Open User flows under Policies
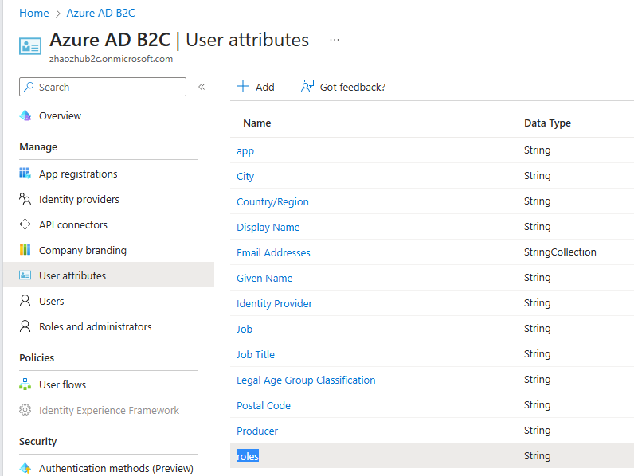 [62, 384]
